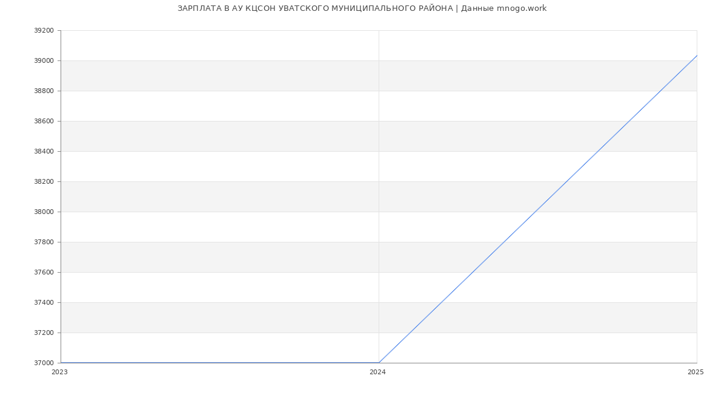The image size is (727, 393).
Task: Click the 39200 y-axis label
Action: [44, 30]
